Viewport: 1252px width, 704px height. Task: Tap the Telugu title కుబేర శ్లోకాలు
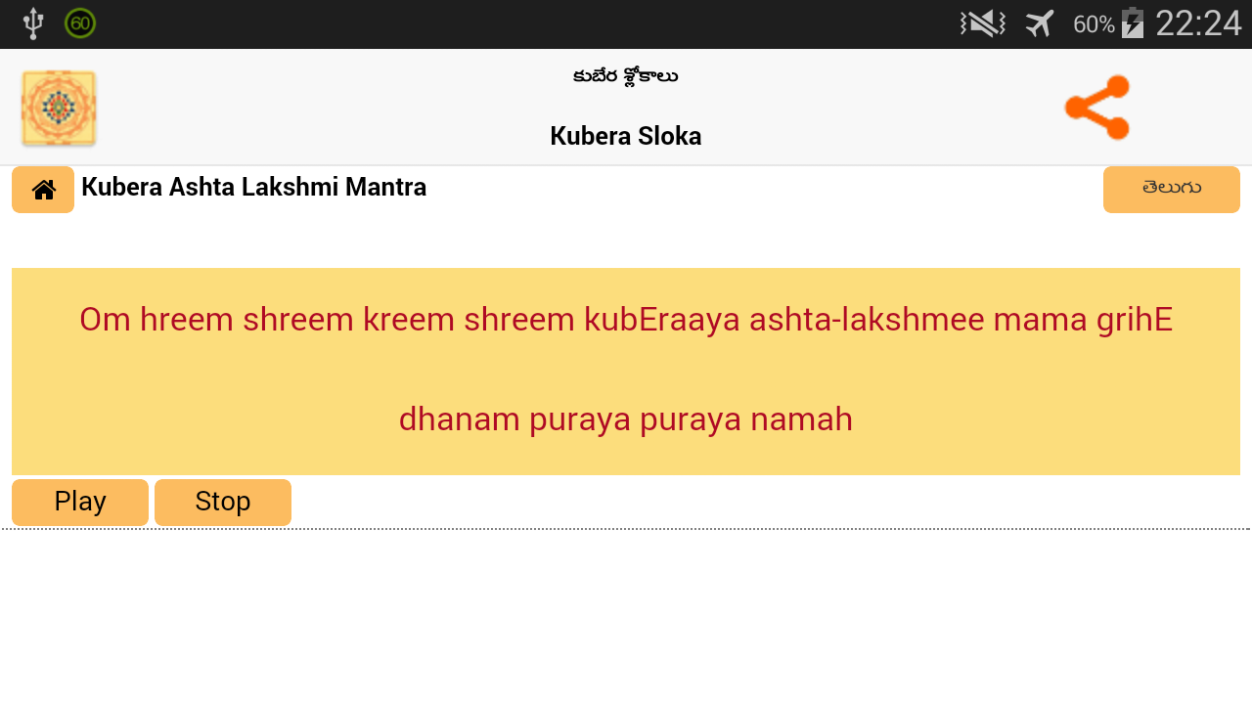point(625,76)
